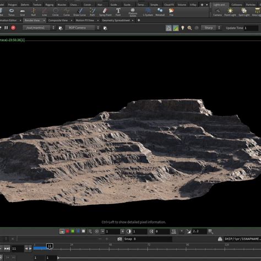Toggle the contrast half-circle icon

click(x=129, y=231)
